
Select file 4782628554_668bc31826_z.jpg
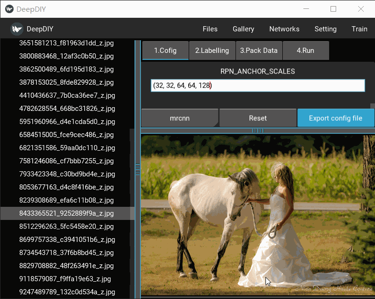click(x=66, y=109)
